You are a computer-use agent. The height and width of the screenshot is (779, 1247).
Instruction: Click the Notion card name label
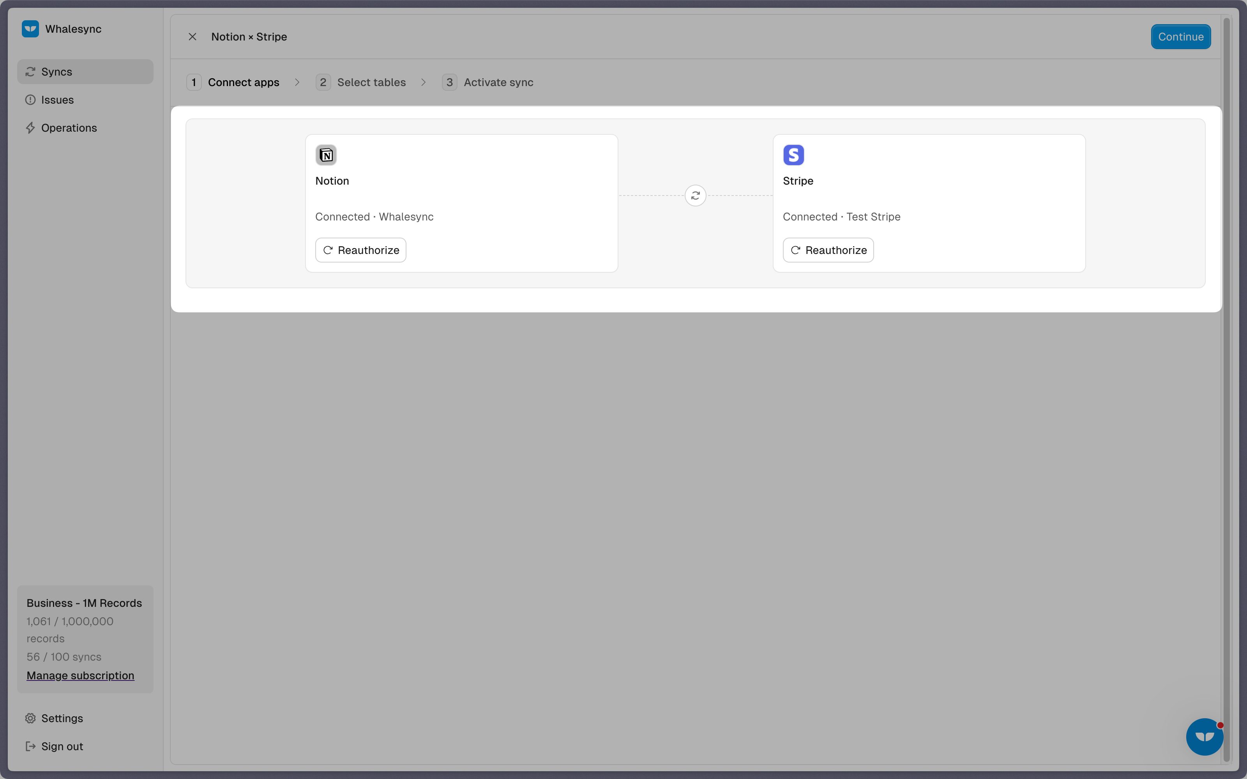click(332, 181)
